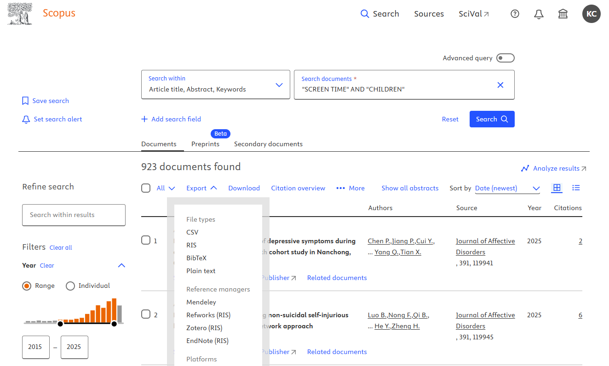Choose RIS export file type
609x366 pixels.
pyautogui.click(x=191, y=245)
